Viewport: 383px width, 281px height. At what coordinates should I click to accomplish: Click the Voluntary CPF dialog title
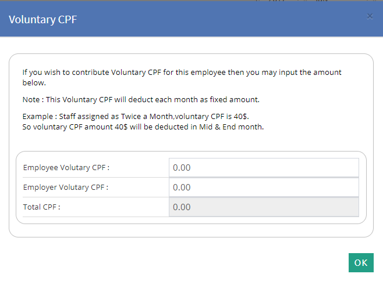42,20
